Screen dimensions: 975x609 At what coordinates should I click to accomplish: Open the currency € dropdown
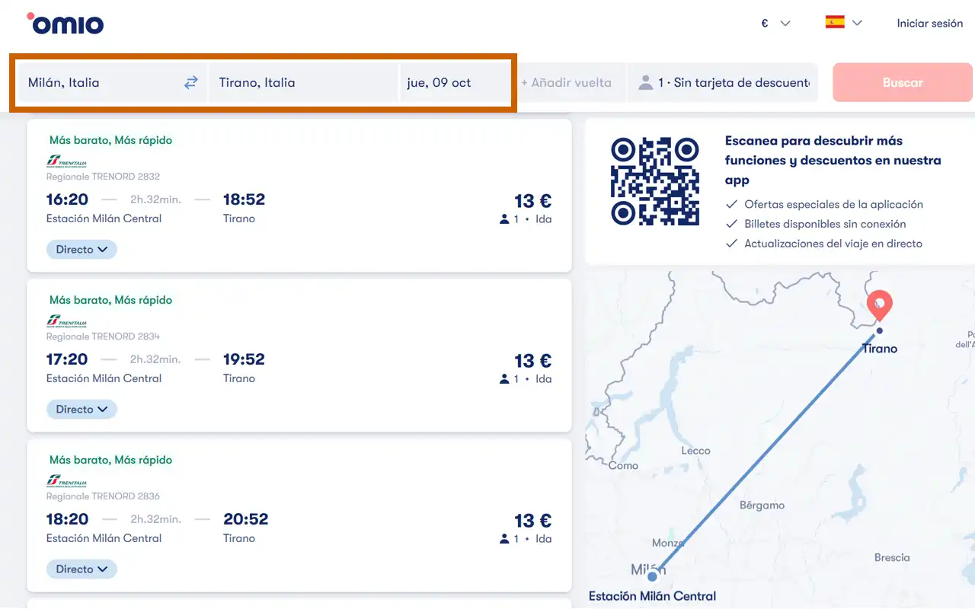[775, 24]
